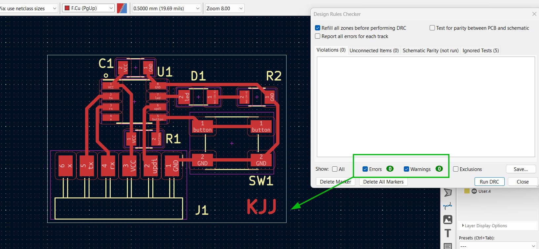539x249 pixels.
Task: Click J1 pad 1 labeled GND
Action: point(172,165)
